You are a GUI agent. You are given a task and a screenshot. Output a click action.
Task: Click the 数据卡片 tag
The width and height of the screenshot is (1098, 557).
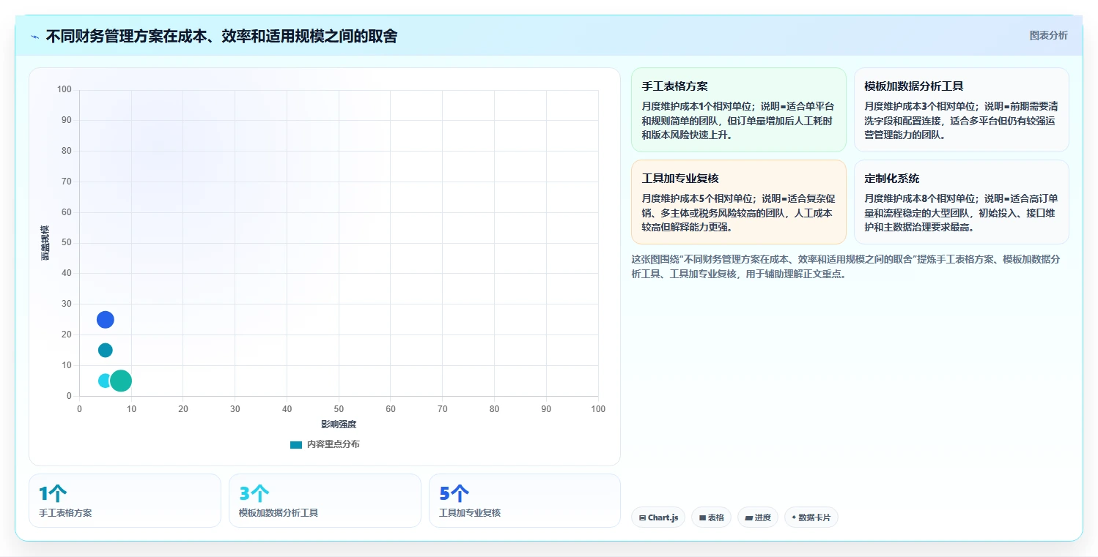[811, 517]
